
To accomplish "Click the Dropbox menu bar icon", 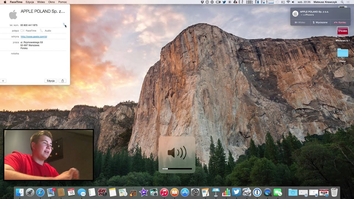I will (202, 2).
